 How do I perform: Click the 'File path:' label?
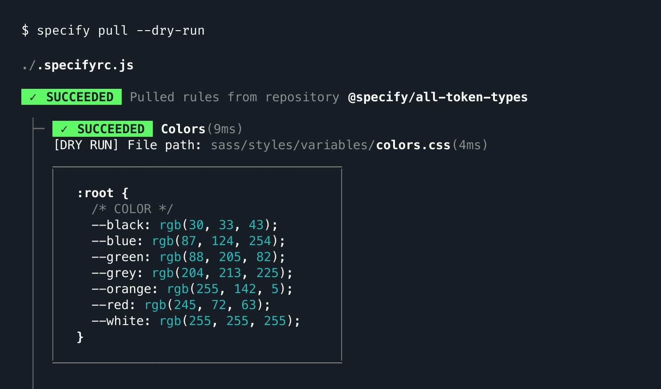164,145
